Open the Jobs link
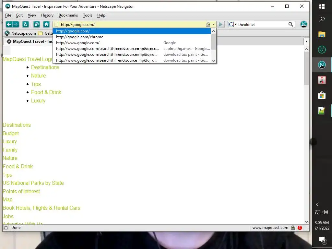The width and height of the screenshot is (332, 249). 8,216
